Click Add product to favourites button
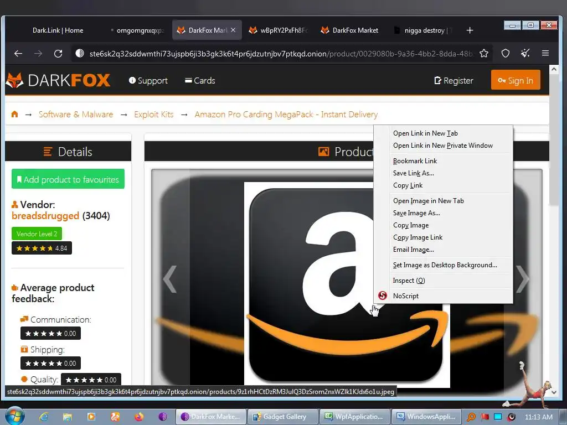The width and height of the screenshot is (567, 425). [68, 179]
